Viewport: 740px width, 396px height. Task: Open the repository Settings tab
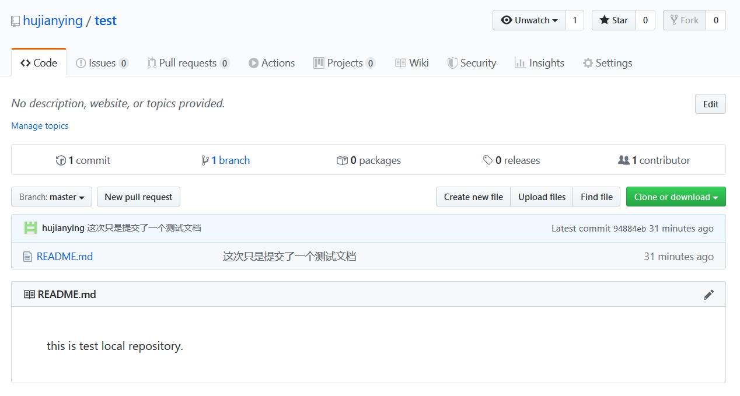tap(608, 63)
